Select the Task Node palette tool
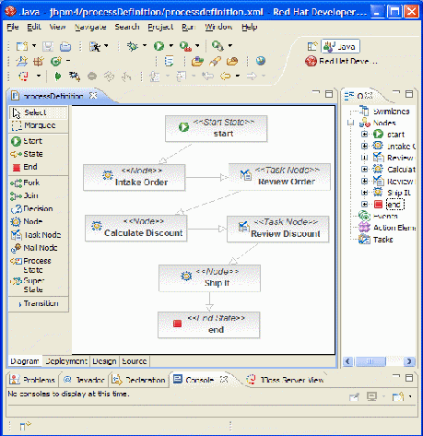 36,235
